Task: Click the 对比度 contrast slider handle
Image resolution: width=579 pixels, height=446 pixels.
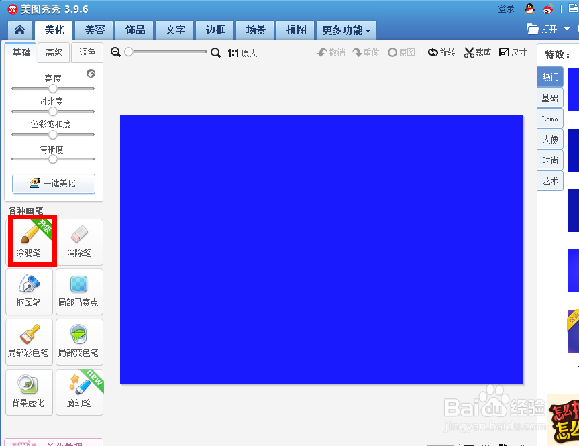Action: [x=53, y=111]
